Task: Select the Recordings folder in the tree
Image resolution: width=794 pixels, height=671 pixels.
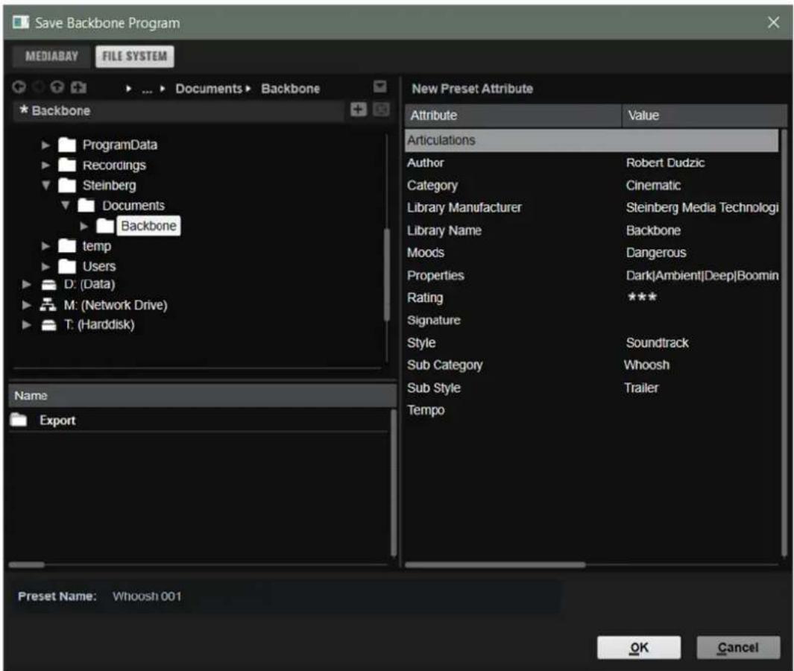Action: point(114,165)
